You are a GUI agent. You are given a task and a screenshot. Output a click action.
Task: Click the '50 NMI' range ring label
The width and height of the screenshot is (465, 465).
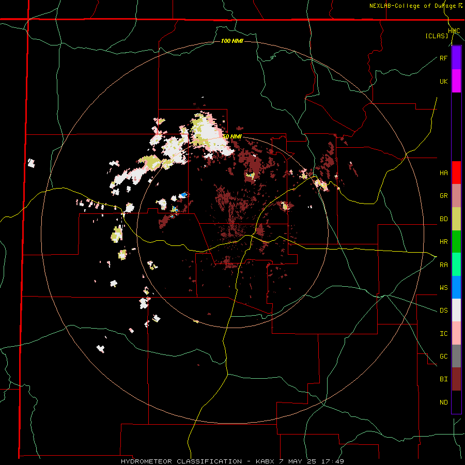232,136
